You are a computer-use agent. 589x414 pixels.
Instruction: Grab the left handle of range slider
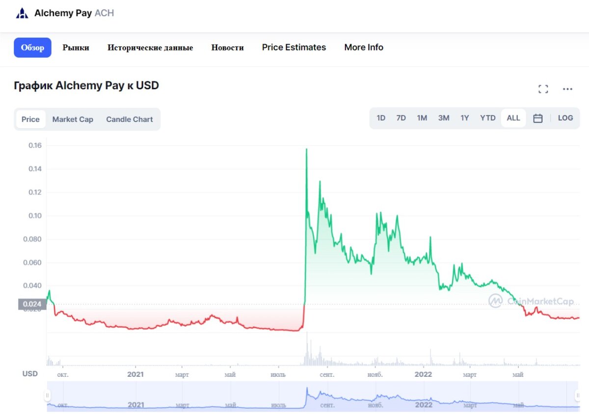point(48,395)
